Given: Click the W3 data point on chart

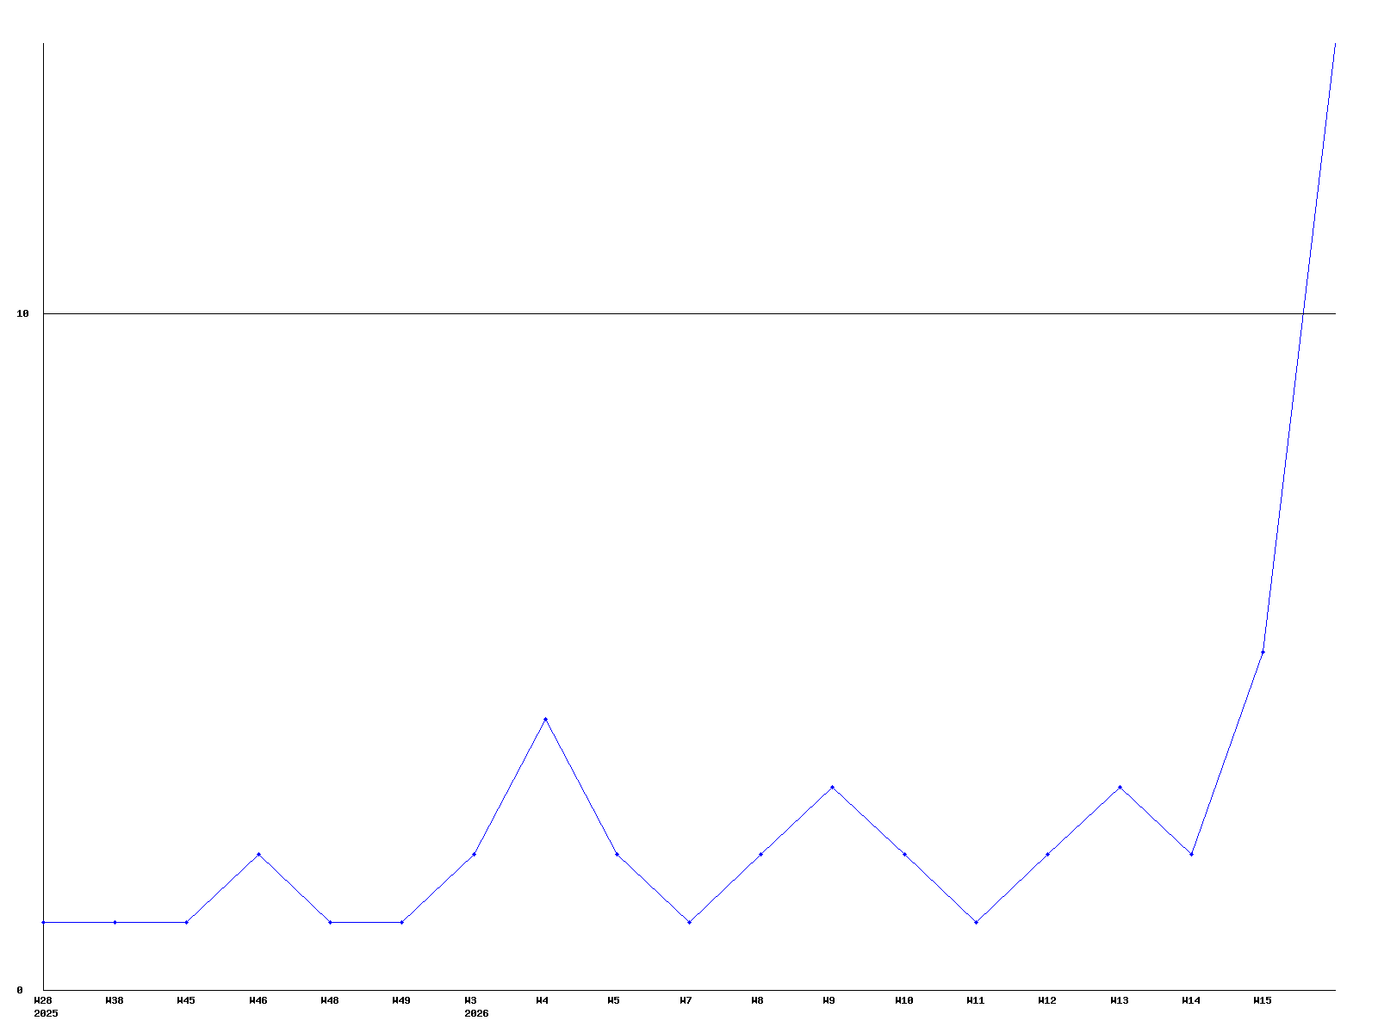Looking at the screenshot, I should (x=474, y=854).
